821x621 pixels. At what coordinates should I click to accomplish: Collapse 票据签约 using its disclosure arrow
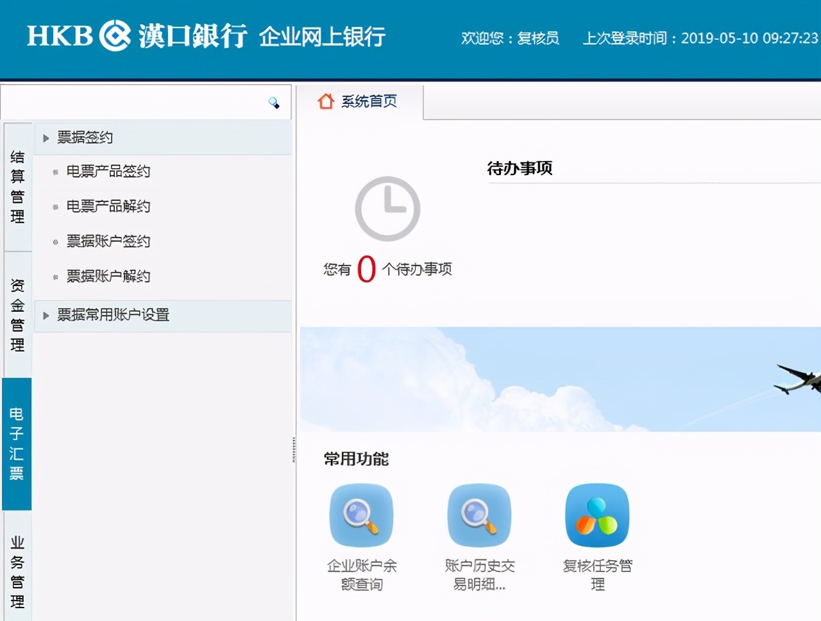[x=45, y=137]
